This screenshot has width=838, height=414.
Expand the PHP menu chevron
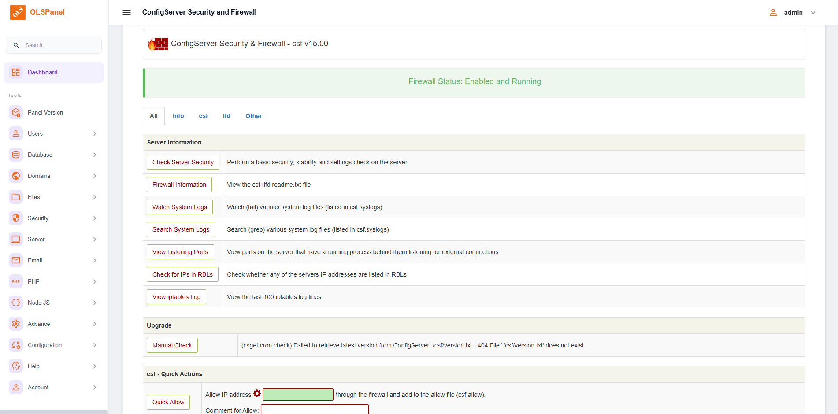coord(95,281)
